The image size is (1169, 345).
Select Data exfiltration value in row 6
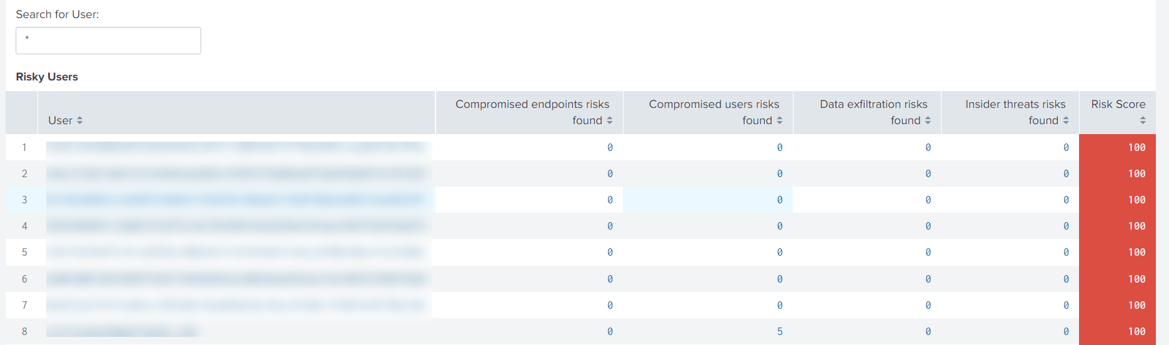point(928,279)
